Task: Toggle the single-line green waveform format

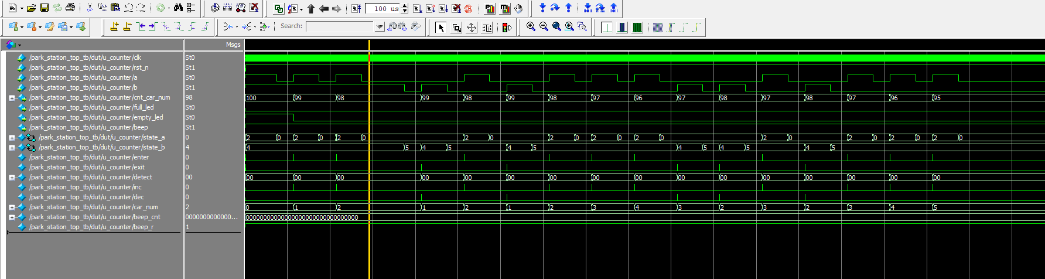Action: click(607, 28)
